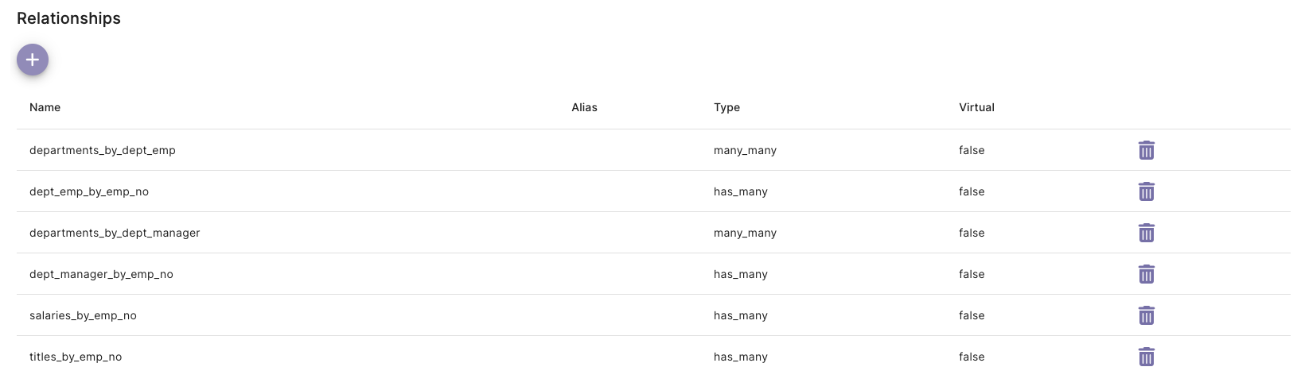Open the departments_by_dept_emp relationship row
1301x390 pixels.
coord(103,150)
